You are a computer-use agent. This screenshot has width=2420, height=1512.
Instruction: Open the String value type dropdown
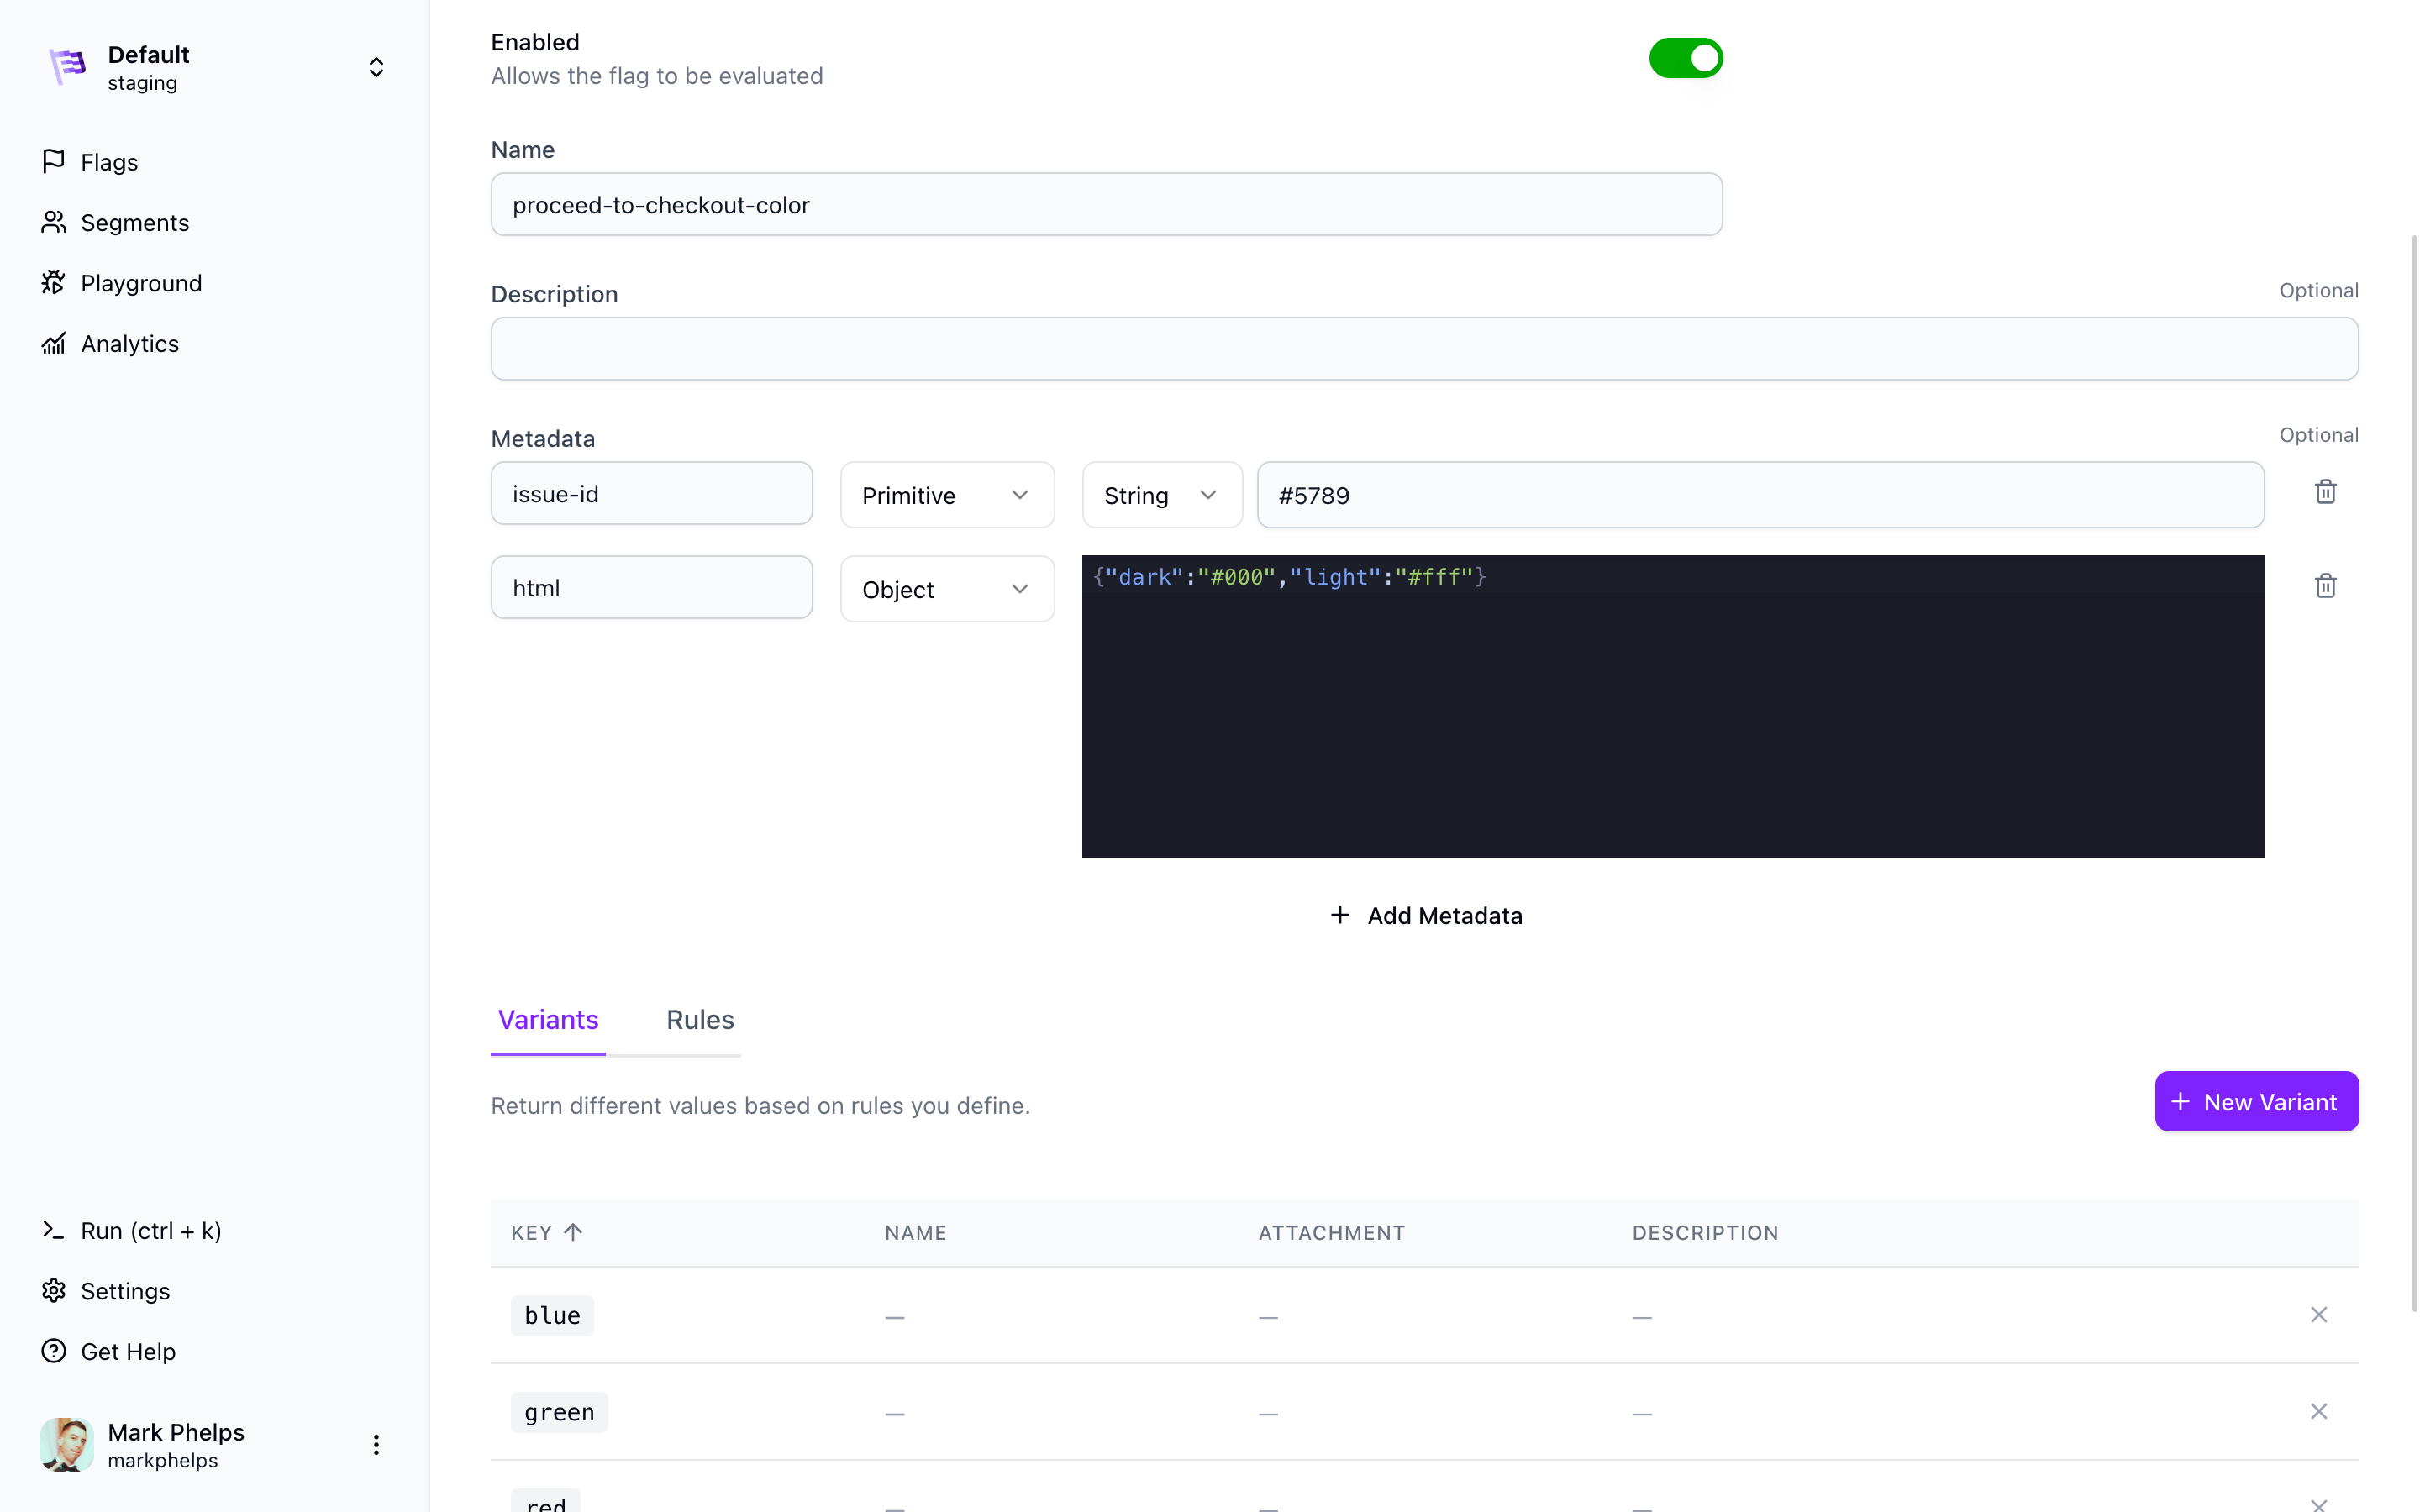point(1161,495)
